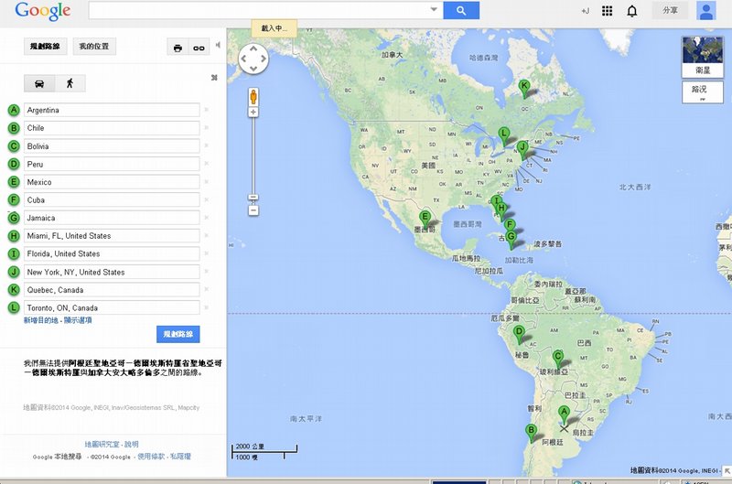Click the link (chain) icon
732x484 pixels.
[198, 48]
